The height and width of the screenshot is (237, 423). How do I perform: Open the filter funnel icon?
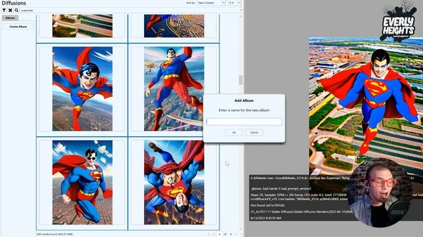4,11
